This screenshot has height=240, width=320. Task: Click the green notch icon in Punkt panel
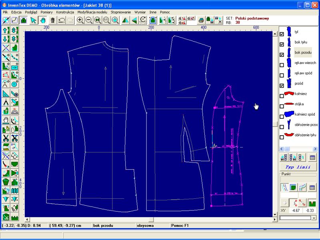coord(312,203)
